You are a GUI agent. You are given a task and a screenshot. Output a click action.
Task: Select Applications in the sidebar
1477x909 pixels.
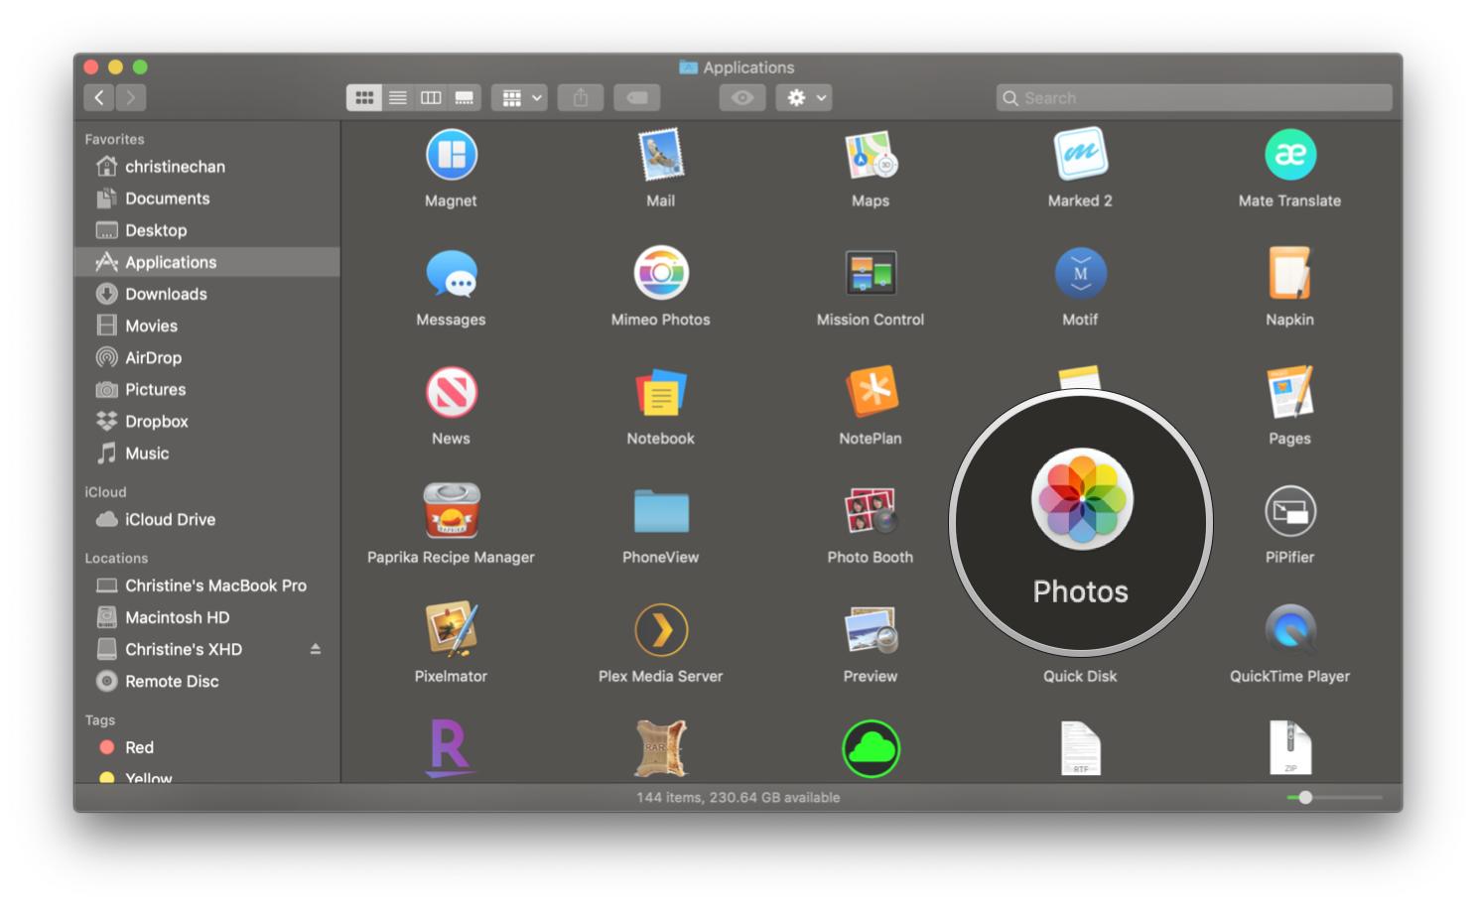click(206, 262)
